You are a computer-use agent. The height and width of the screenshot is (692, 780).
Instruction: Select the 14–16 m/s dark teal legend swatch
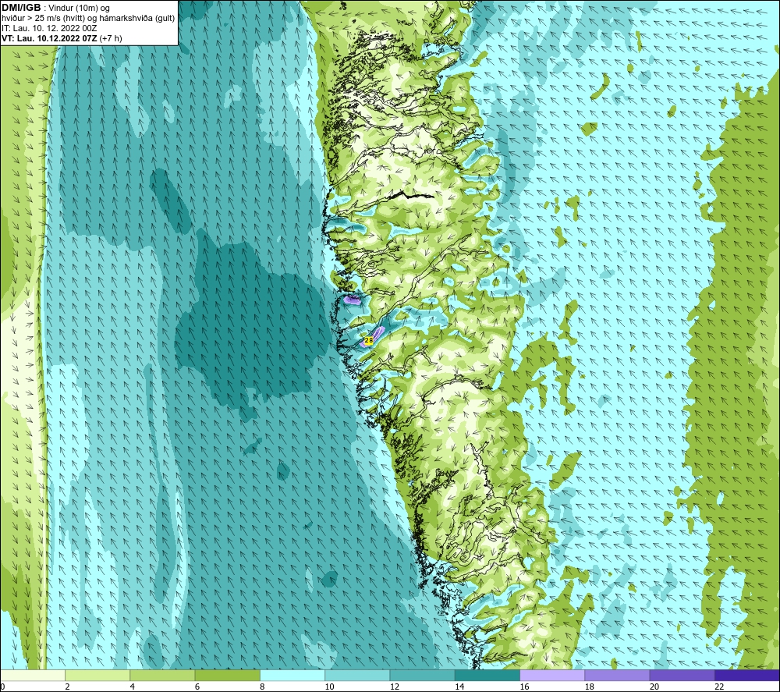click(487, 675)
